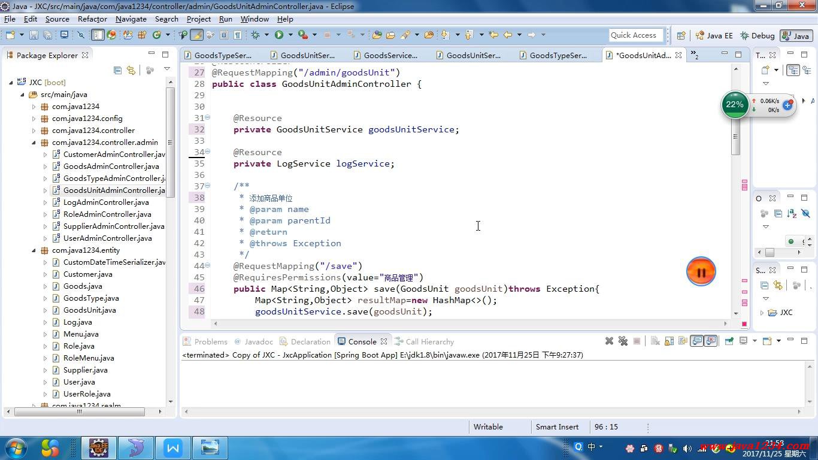The height and width of the screenshot is (460, 818).
Task: Click Remove All Terminated Launches icon
Action: coord(623,341)
